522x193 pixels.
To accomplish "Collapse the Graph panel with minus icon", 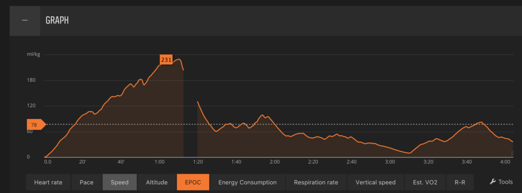I will point(24,20).
